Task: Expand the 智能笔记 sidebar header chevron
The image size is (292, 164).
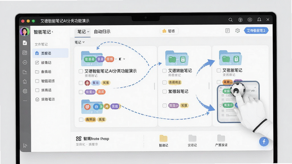Action: click(x=52, y=32)
